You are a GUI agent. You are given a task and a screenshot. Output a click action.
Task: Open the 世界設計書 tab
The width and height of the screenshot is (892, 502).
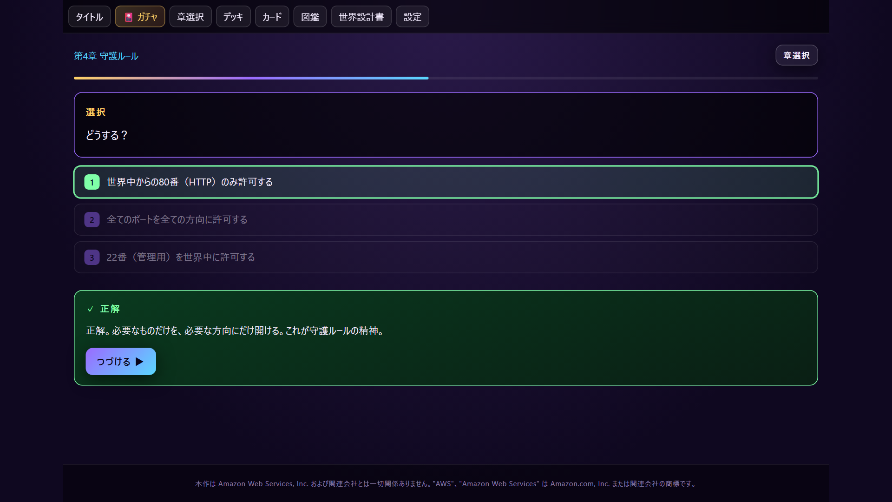pos(361,17)
